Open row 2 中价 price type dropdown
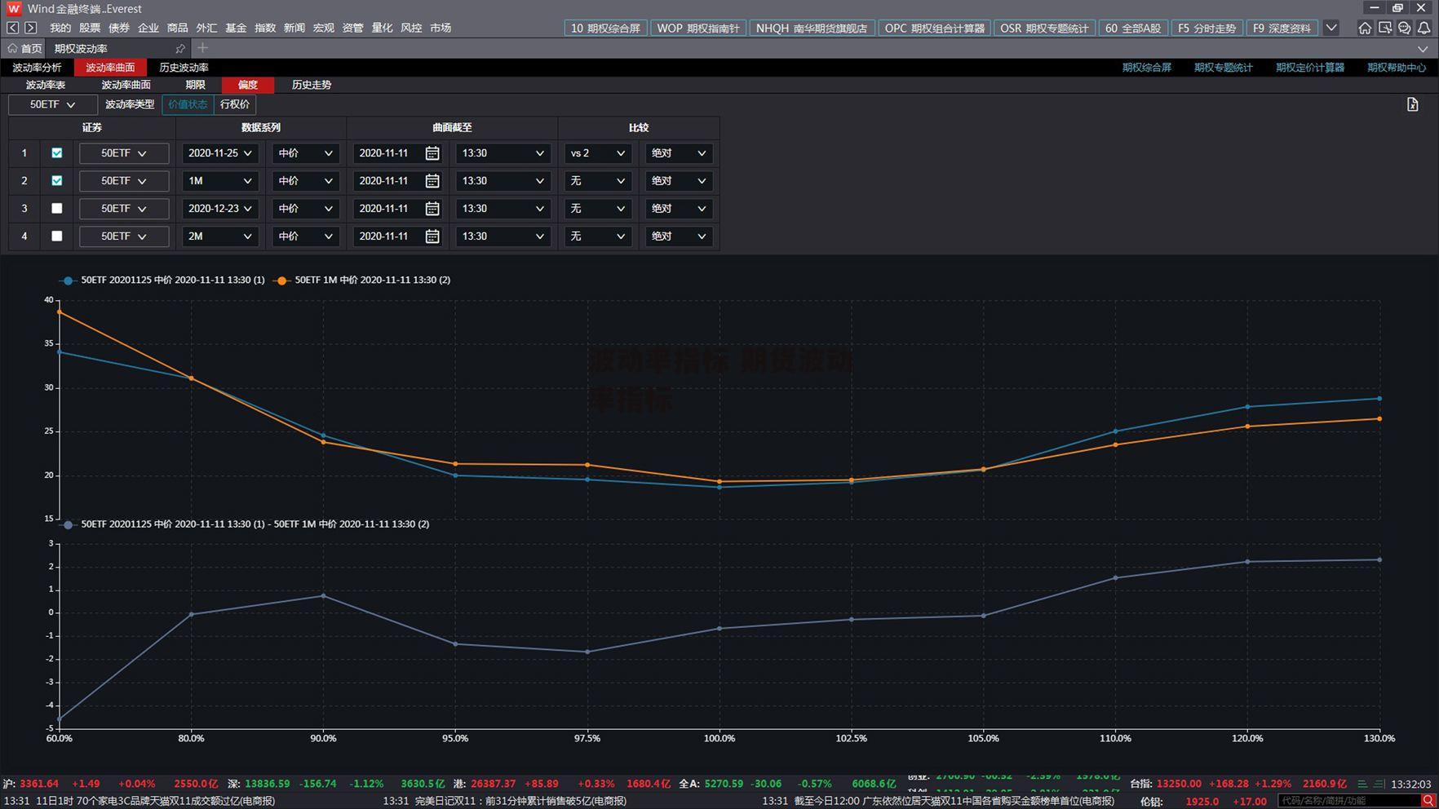 [306, 181]
